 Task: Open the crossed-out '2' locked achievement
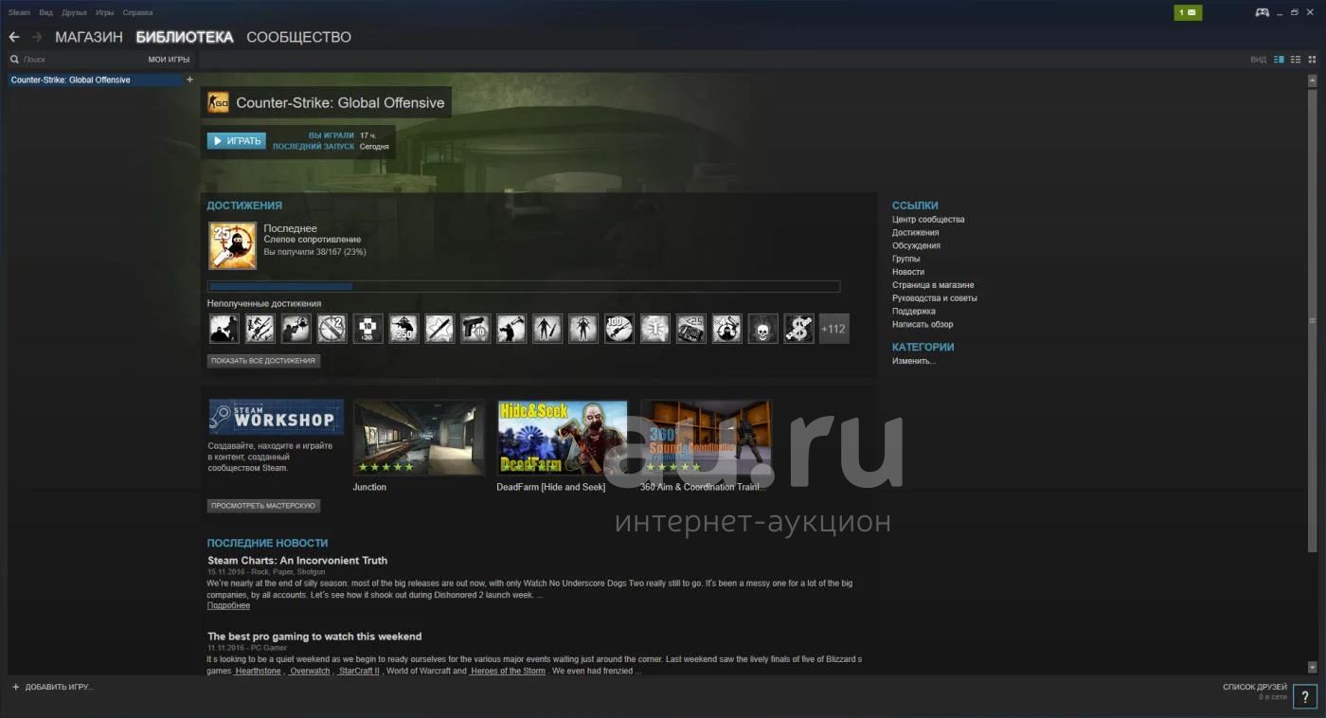pyautogui.click(x=332, y=329)
